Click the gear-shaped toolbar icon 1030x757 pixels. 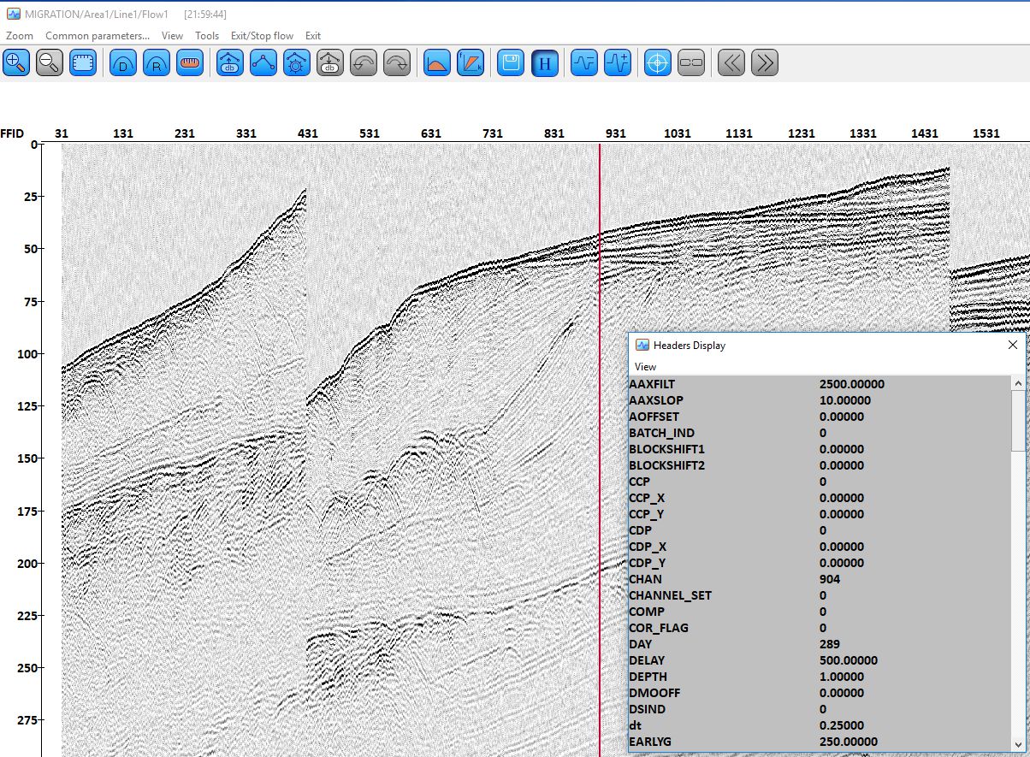[x=297, y=63]
